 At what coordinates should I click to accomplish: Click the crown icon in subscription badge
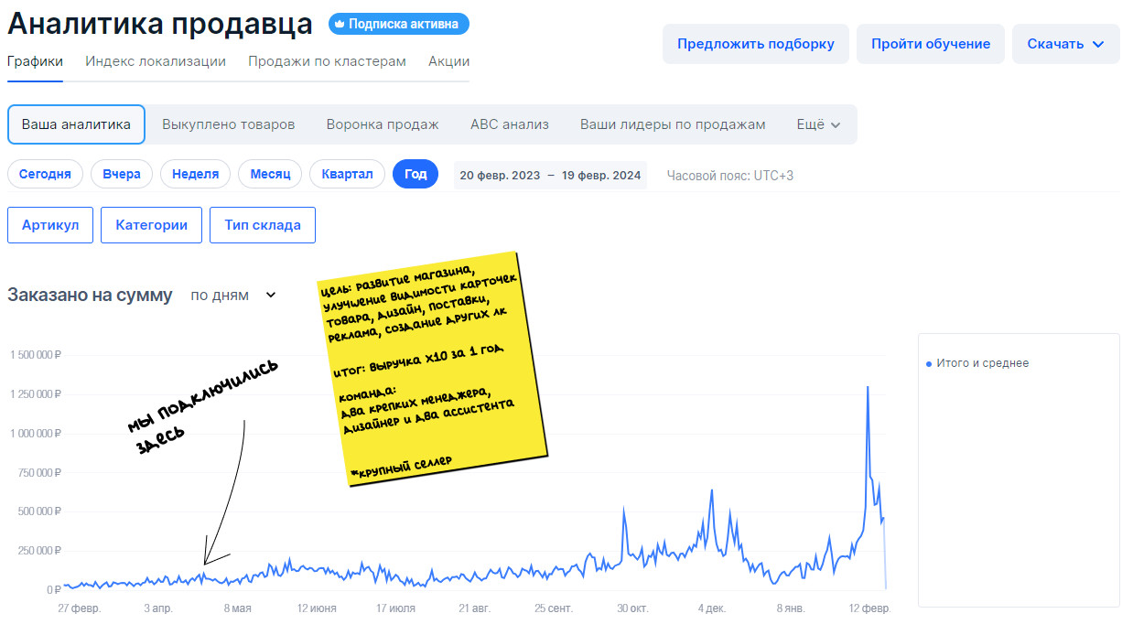coord(339,25)
